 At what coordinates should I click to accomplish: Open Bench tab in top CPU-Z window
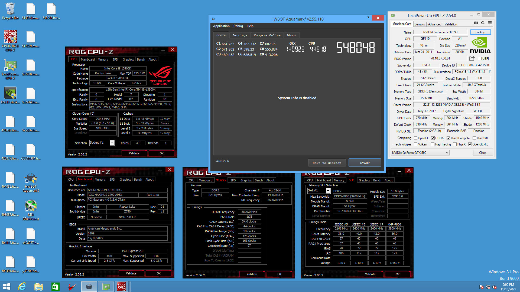click(x=141, y=59)
